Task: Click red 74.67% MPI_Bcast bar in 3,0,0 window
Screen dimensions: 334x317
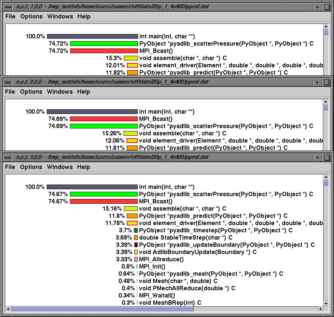Action: [104, 202]
